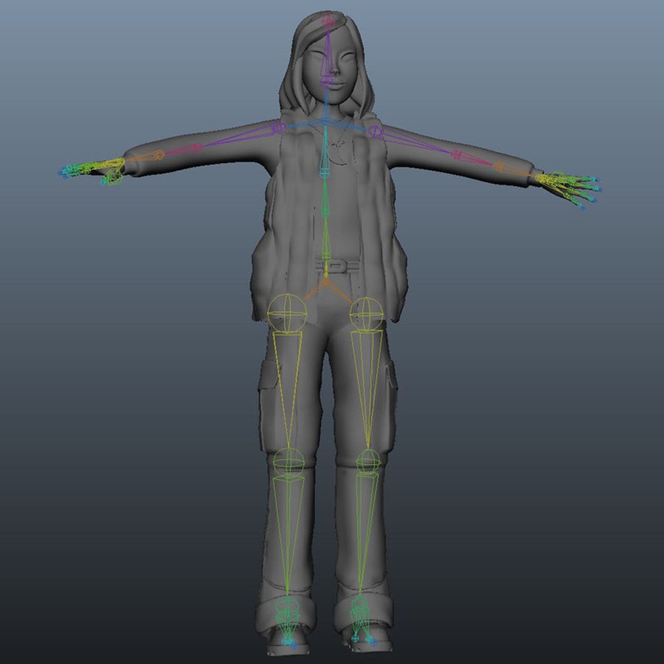Viewport: 664px width, 664px height.
Task: Select the purple shoulder joint on screen-right arm
Action: pyautogui.click(x=375, y=132)
